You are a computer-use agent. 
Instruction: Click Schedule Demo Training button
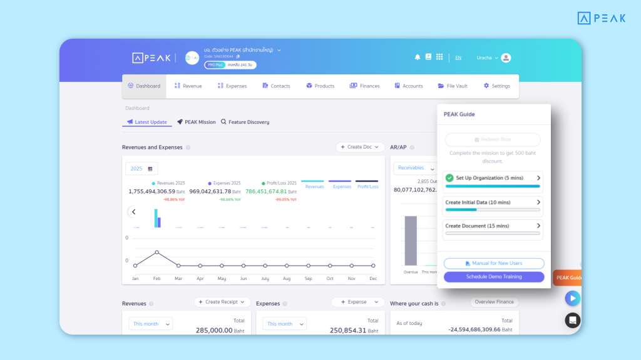(493, 276)
